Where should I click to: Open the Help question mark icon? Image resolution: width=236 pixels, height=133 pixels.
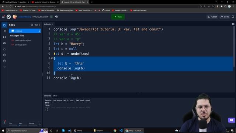(4, 123)
